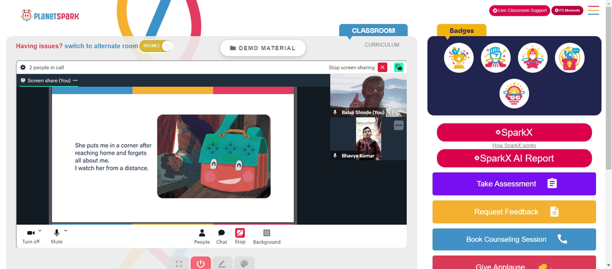Screen dimensions: 612x269
Task: Select the Badges tab
Action: (461, 31)
